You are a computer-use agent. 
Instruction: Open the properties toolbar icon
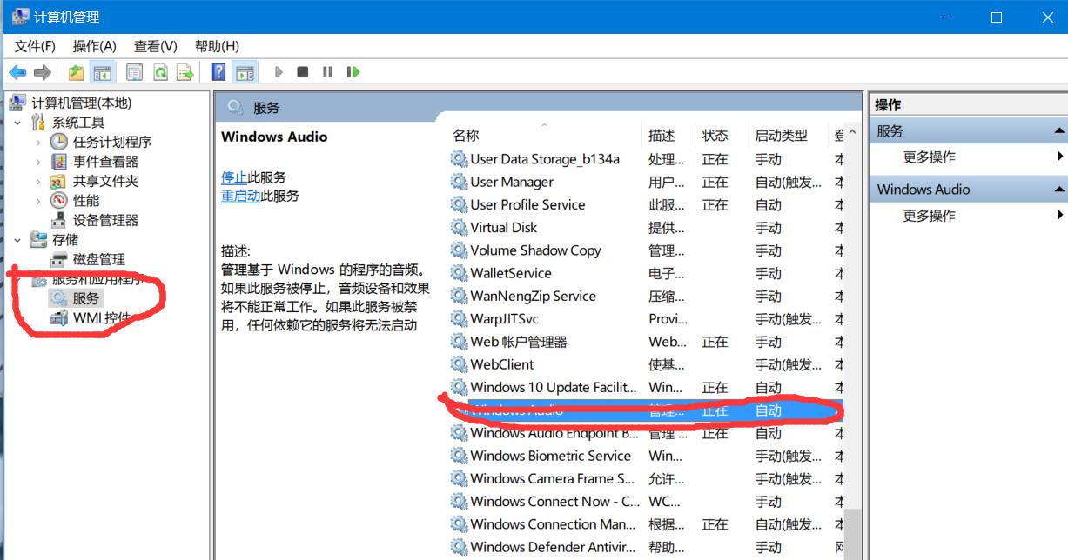[x=133, y=71]
